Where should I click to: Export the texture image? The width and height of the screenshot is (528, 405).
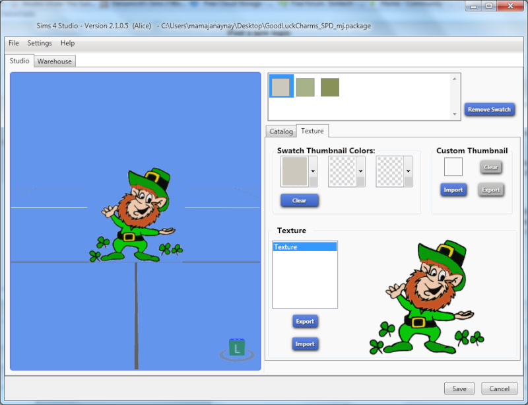pos(305,321)
